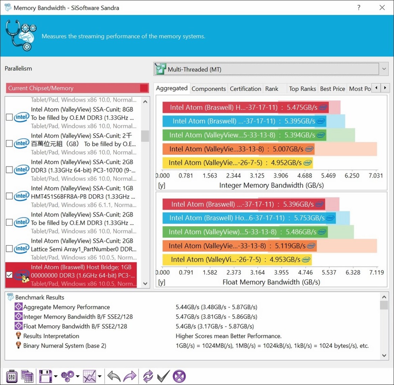This screenshot has width=394, height=385.
Task: Confirm with the checkmark icon in toolbar
Action: [163, 376]
